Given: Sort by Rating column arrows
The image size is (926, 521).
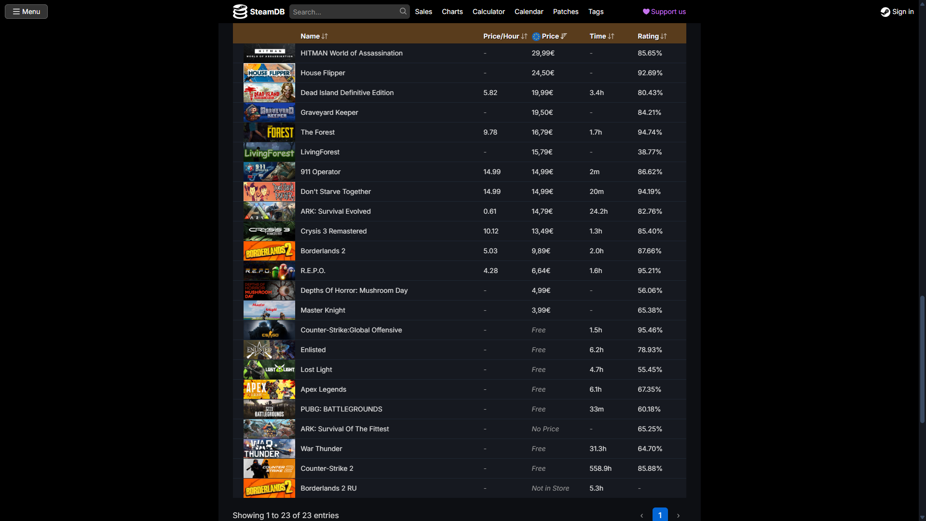Looking at the screenshot, I should 664,36.
